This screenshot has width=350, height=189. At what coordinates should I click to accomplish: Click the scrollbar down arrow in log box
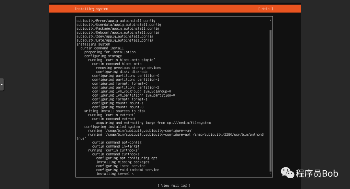click(270, 173)
